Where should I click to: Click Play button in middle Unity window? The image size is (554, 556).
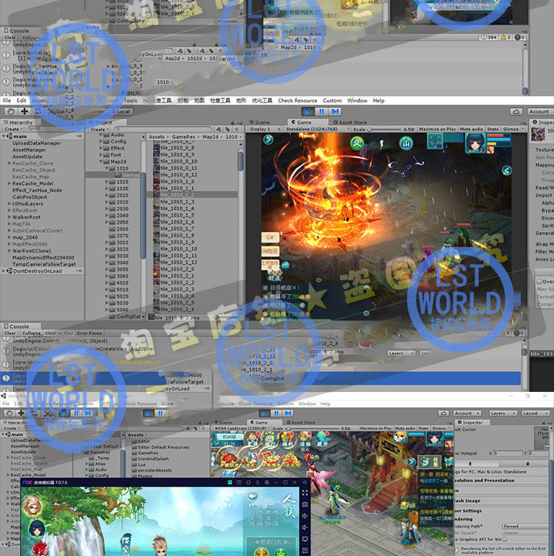click(307, 112)
